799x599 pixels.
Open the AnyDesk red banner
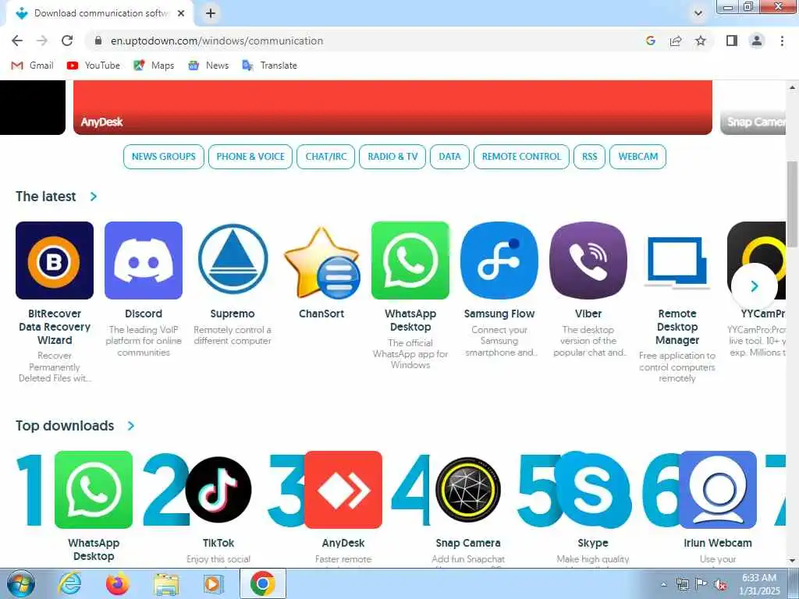[x=393, y=108]
